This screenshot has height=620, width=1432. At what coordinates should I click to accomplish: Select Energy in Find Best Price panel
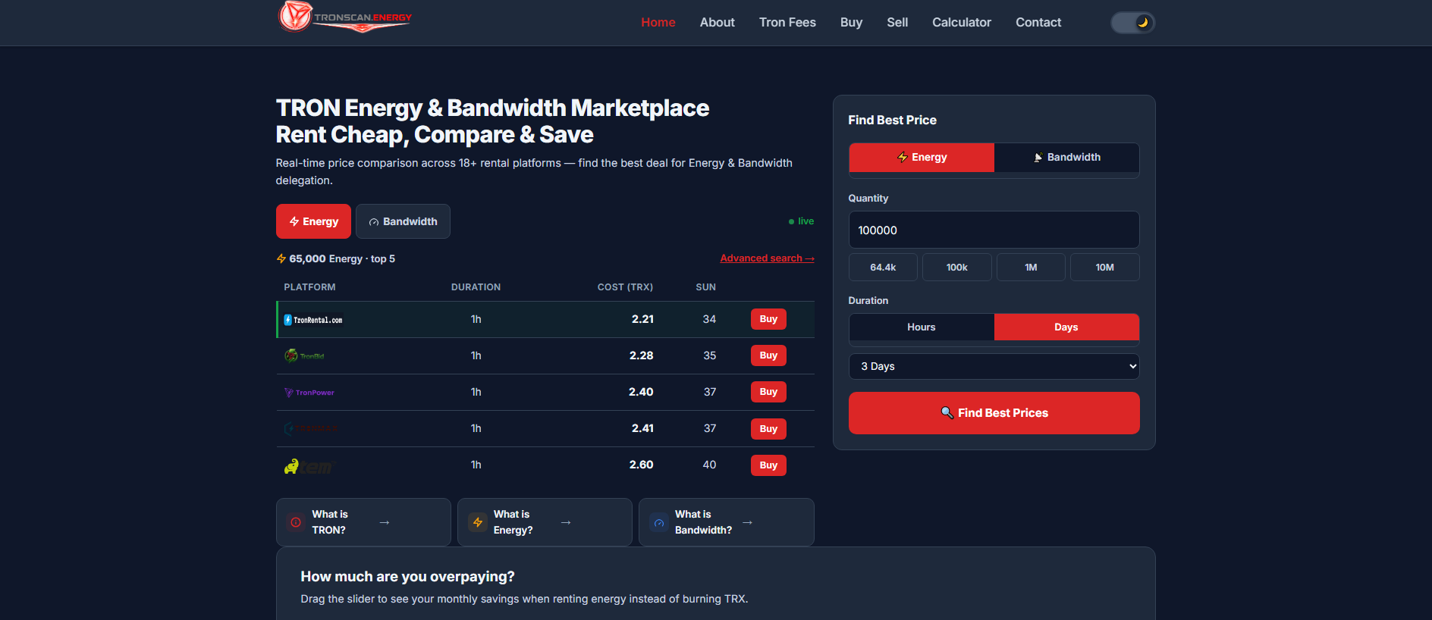click(922, 158)
